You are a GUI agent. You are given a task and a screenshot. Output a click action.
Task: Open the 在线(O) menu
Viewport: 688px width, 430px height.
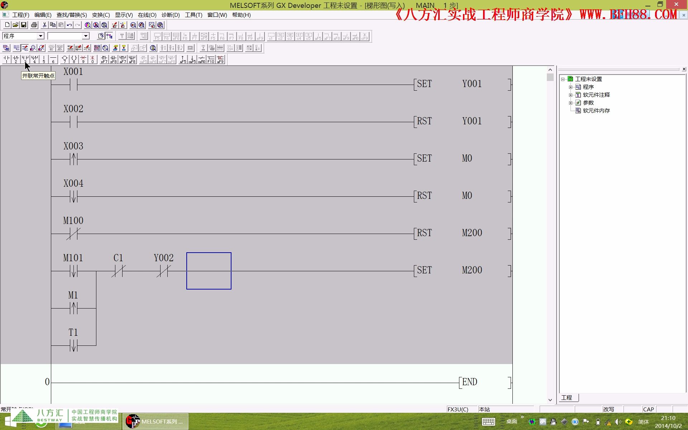click(x=147, y=15)
